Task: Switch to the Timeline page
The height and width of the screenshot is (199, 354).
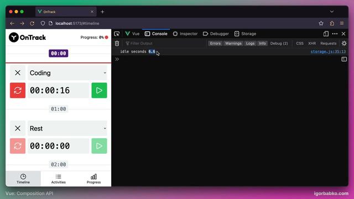Action: (x=23, y=179)
